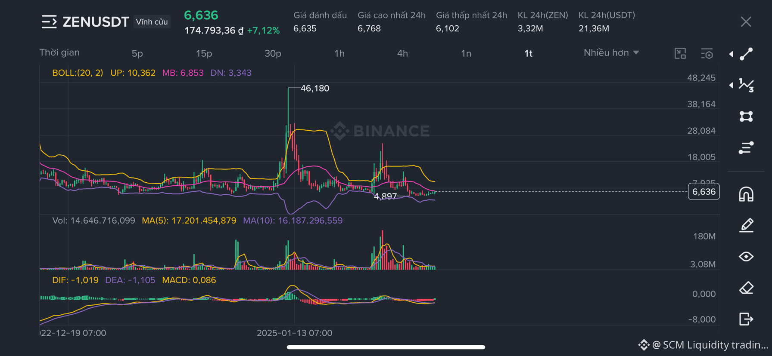Viewport: 772px width, 356px height.
Task: Tap the MA(10) volume average label
Action: [293, 221]
